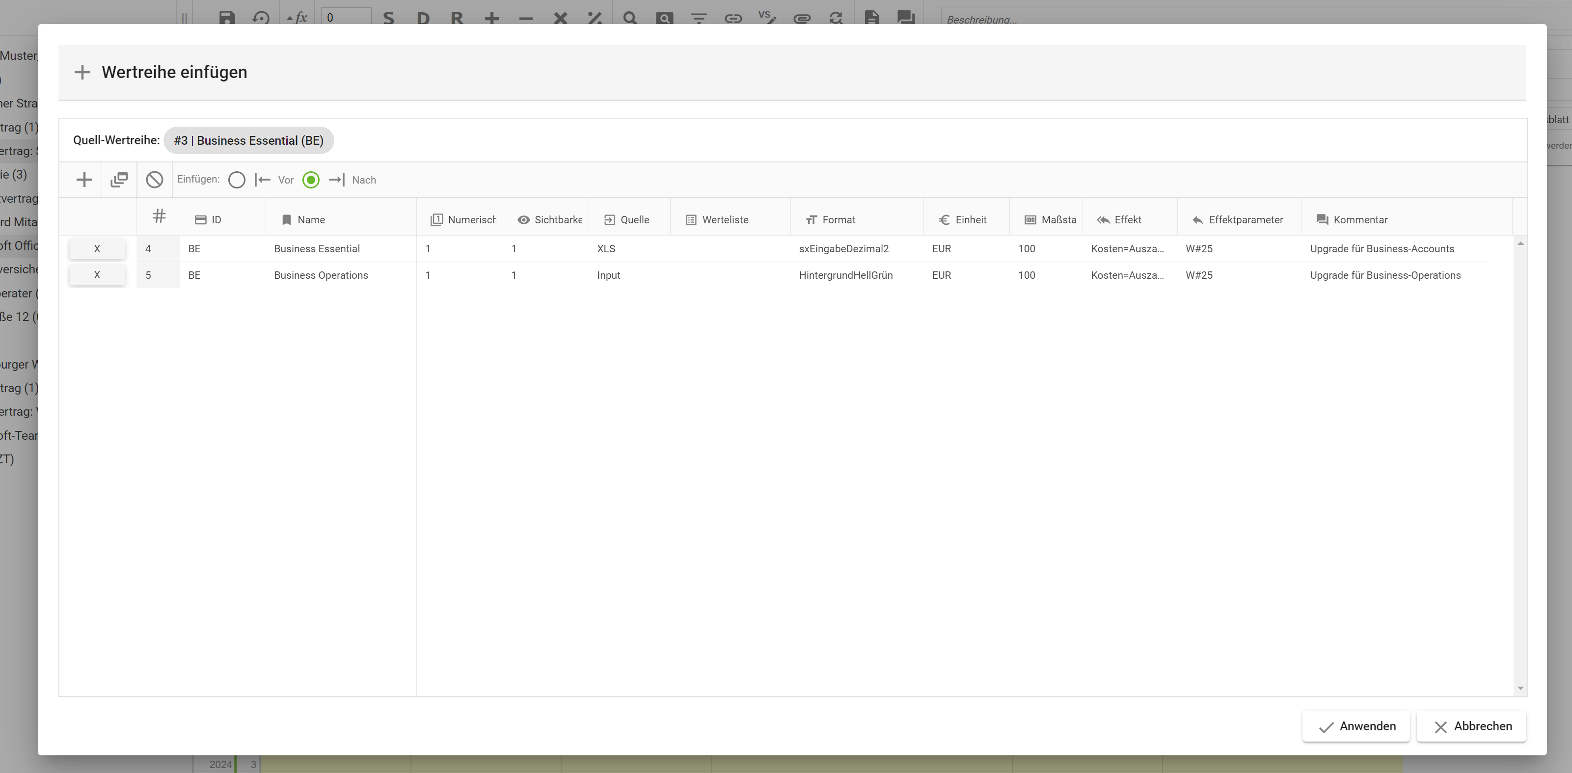Click the scrollbar down arrow in table
This screenshot has width=1572, height=773.
point(1520,688)
